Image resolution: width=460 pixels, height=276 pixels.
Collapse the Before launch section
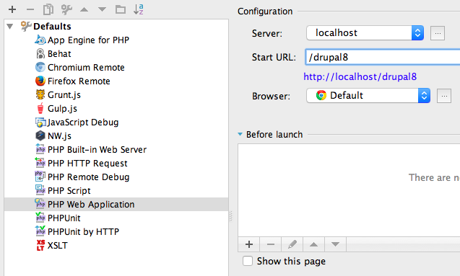click(240, 134)
